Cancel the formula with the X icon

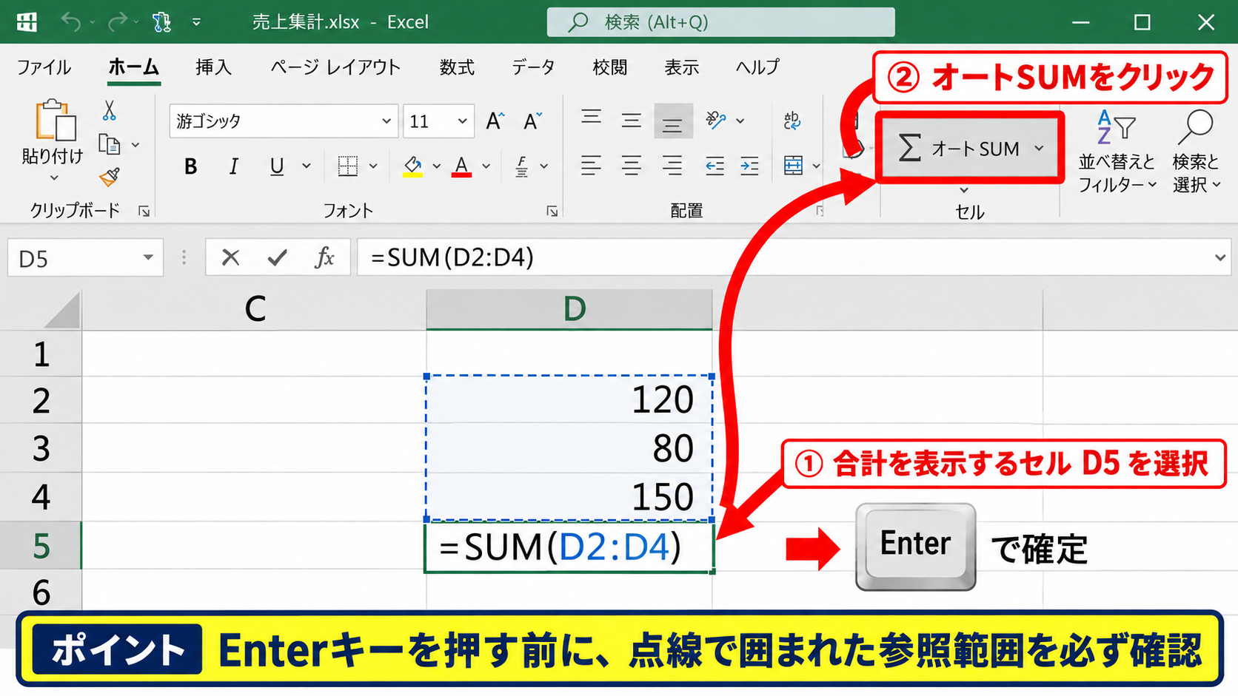tap(231, 257)
